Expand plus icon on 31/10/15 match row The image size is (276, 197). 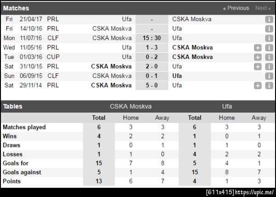point(258,66)
